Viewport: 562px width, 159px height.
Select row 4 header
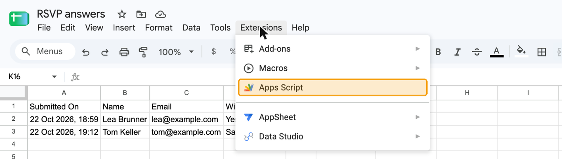(x=14, y=144)
